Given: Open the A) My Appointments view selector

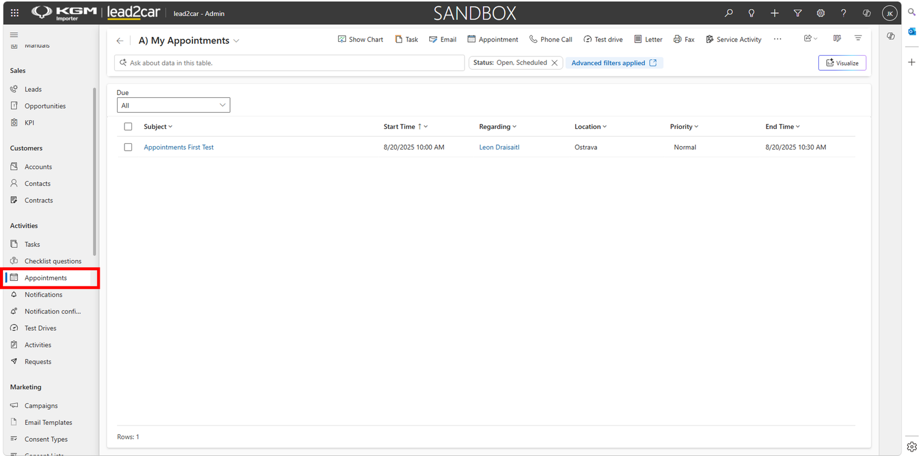Looking at the screenshot, I should click(189, 40).
